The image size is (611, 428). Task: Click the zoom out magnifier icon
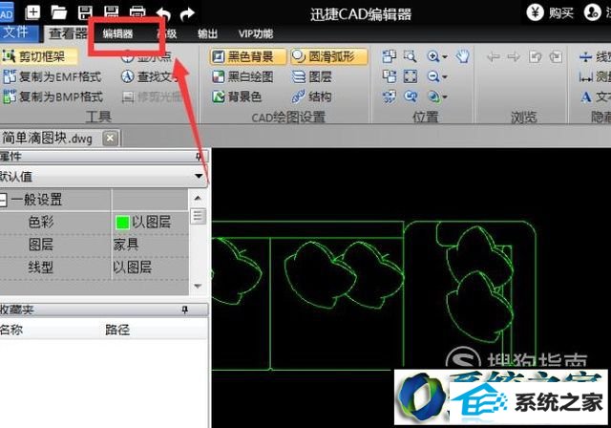[x=432, y=76]
